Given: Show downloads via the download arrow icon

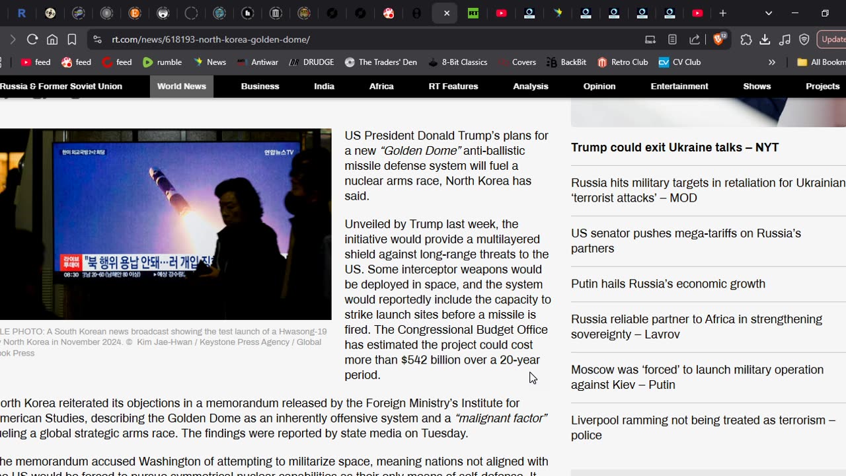Looking at the screenshot, I should pos(765,40).
